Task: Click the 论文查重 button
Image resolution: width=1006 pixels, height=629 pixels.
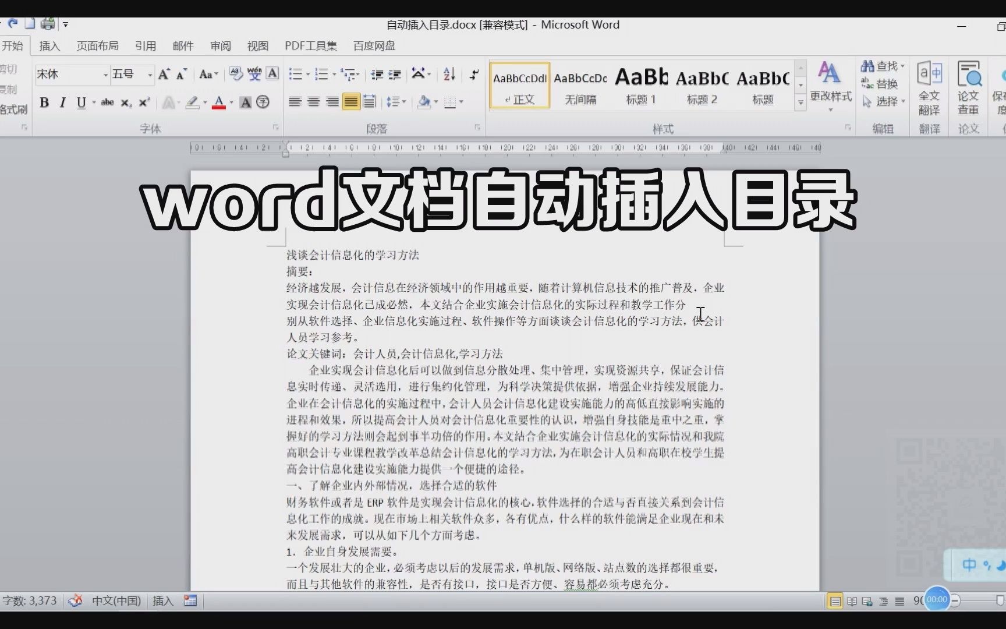Action: click(x=969, y=89)
